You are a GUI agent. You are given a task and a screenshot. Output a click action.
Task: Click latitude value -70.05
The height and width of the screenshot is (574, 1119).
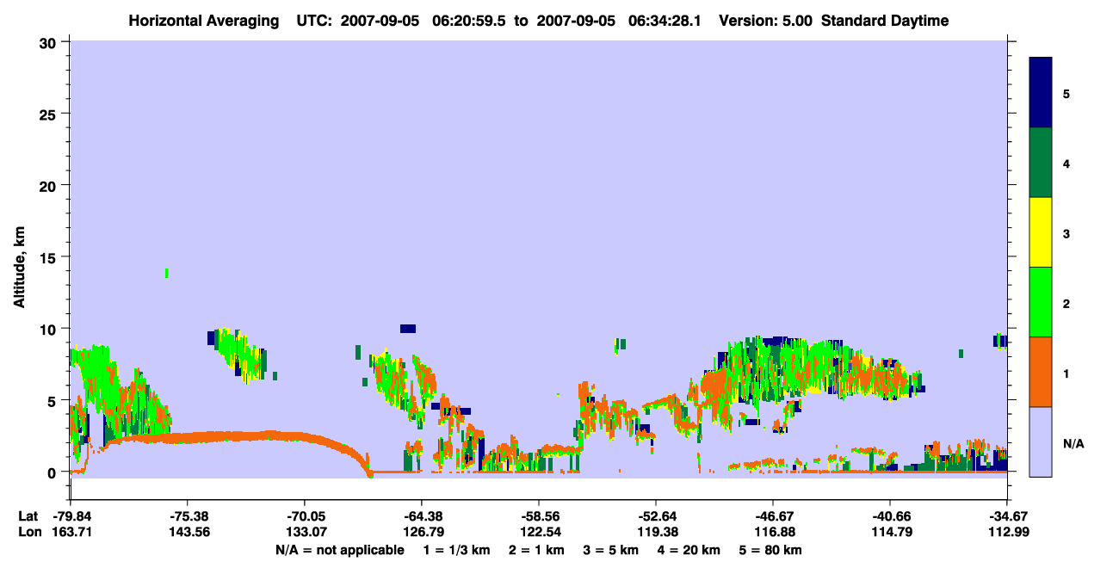click(x=305, y=516)
